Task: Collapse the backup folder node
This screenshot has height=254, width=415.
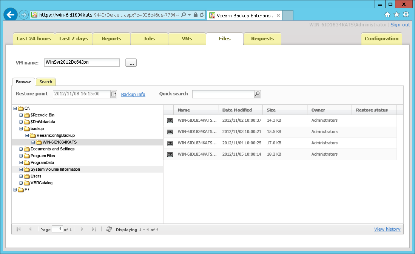Action: (x=21, y=129)
